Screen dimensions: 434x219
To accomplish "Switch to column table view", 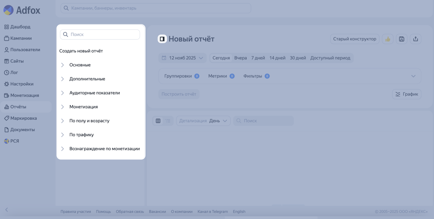I will [x=158, y=121].
